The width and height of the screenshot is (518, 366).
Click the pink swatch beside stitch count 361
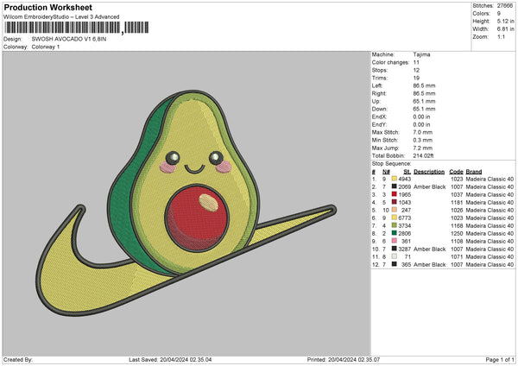395,241
